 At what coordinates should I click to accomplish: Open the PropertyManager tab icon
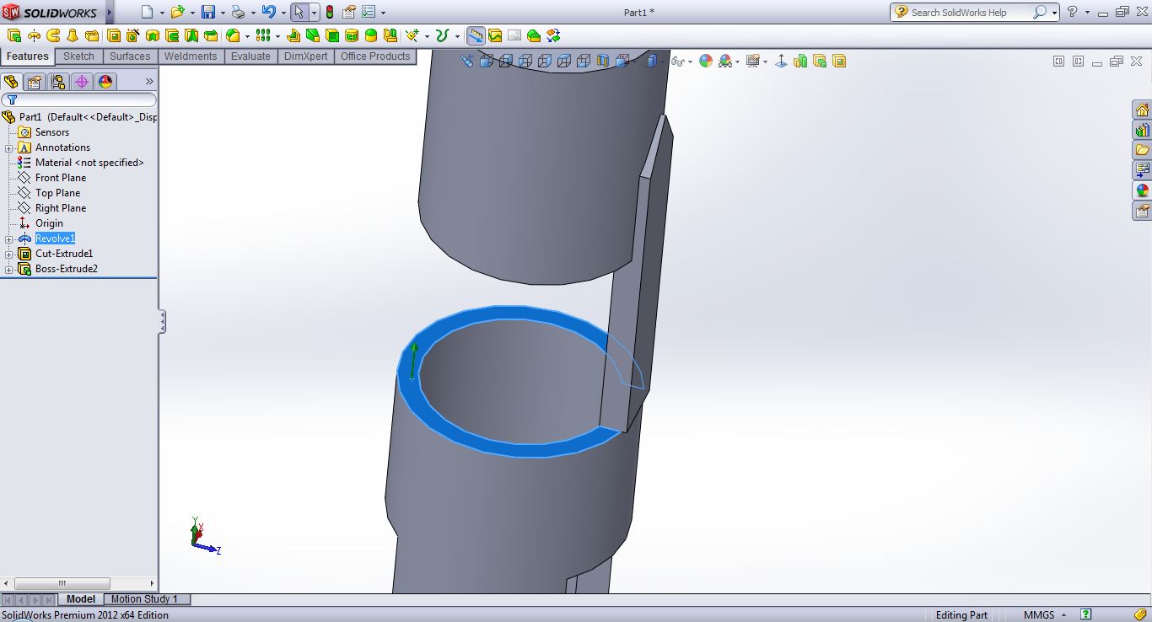[x=34, y=82]
